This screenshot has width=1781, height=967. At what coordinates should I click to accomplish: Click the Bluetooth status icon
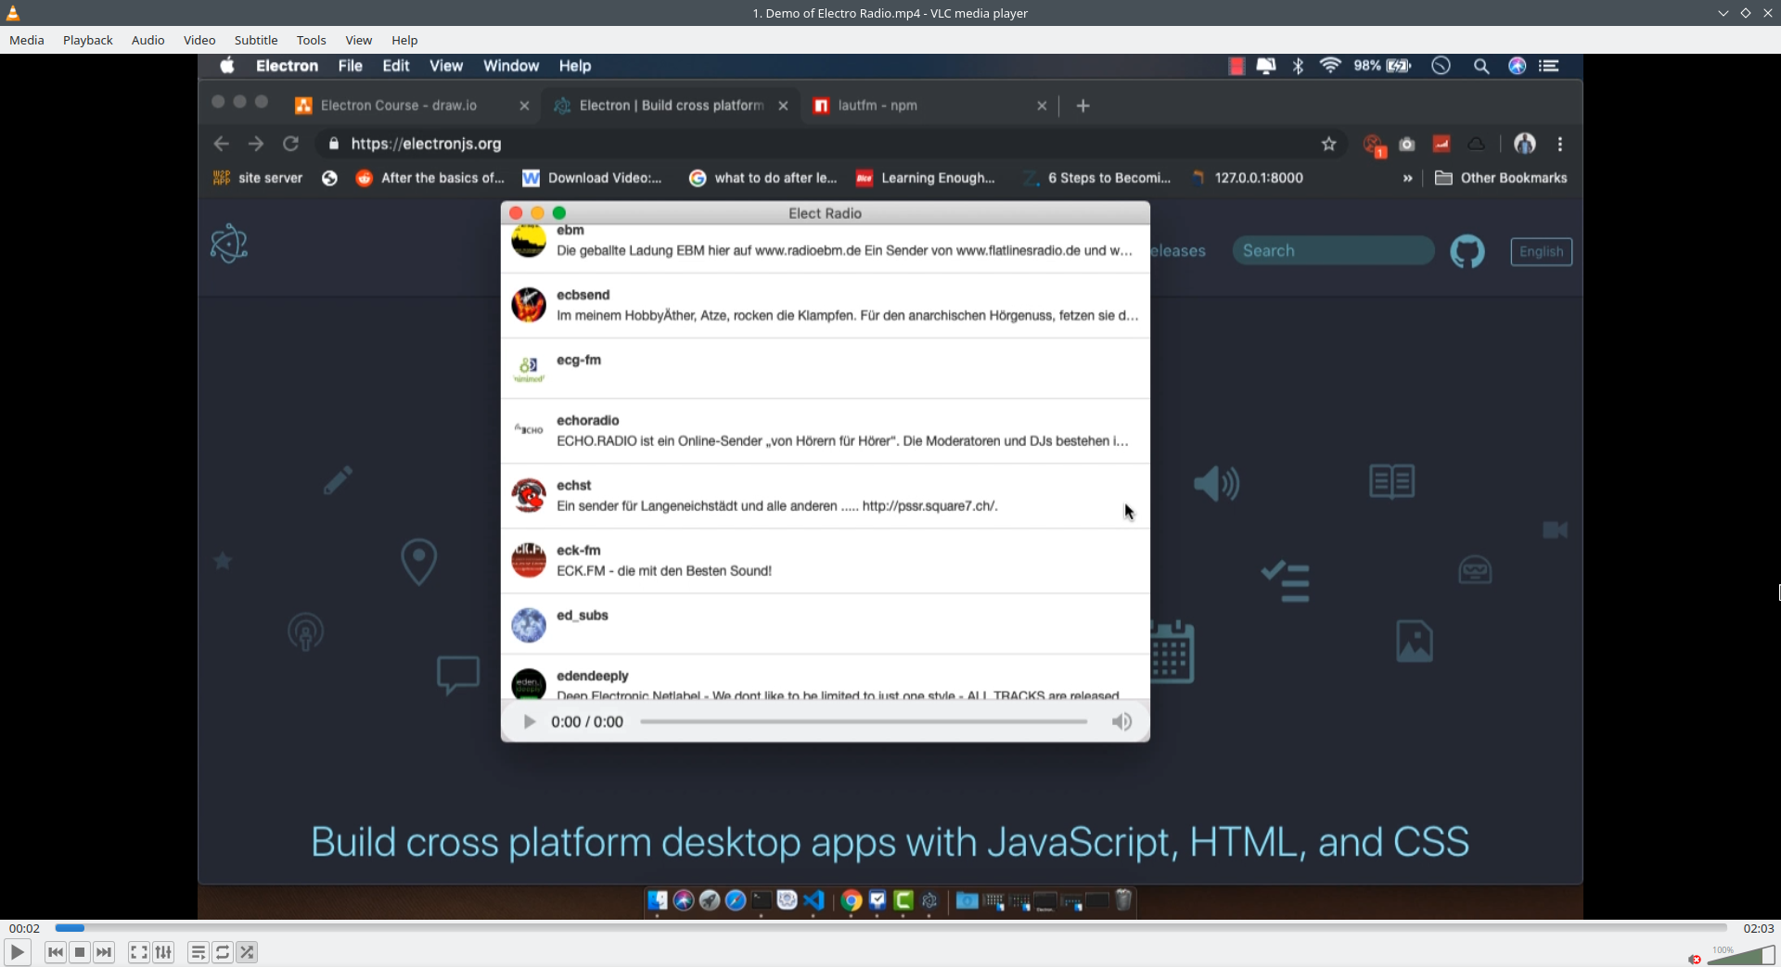[x=1299, y=66]
